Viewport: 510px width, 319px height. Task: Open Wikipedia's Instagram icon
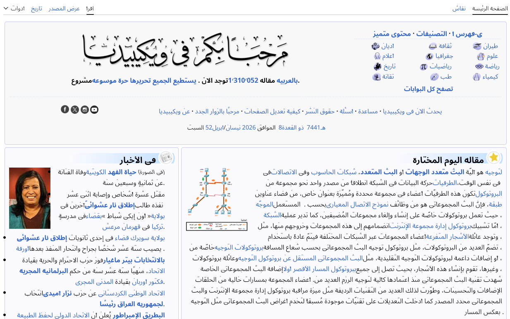85,109
